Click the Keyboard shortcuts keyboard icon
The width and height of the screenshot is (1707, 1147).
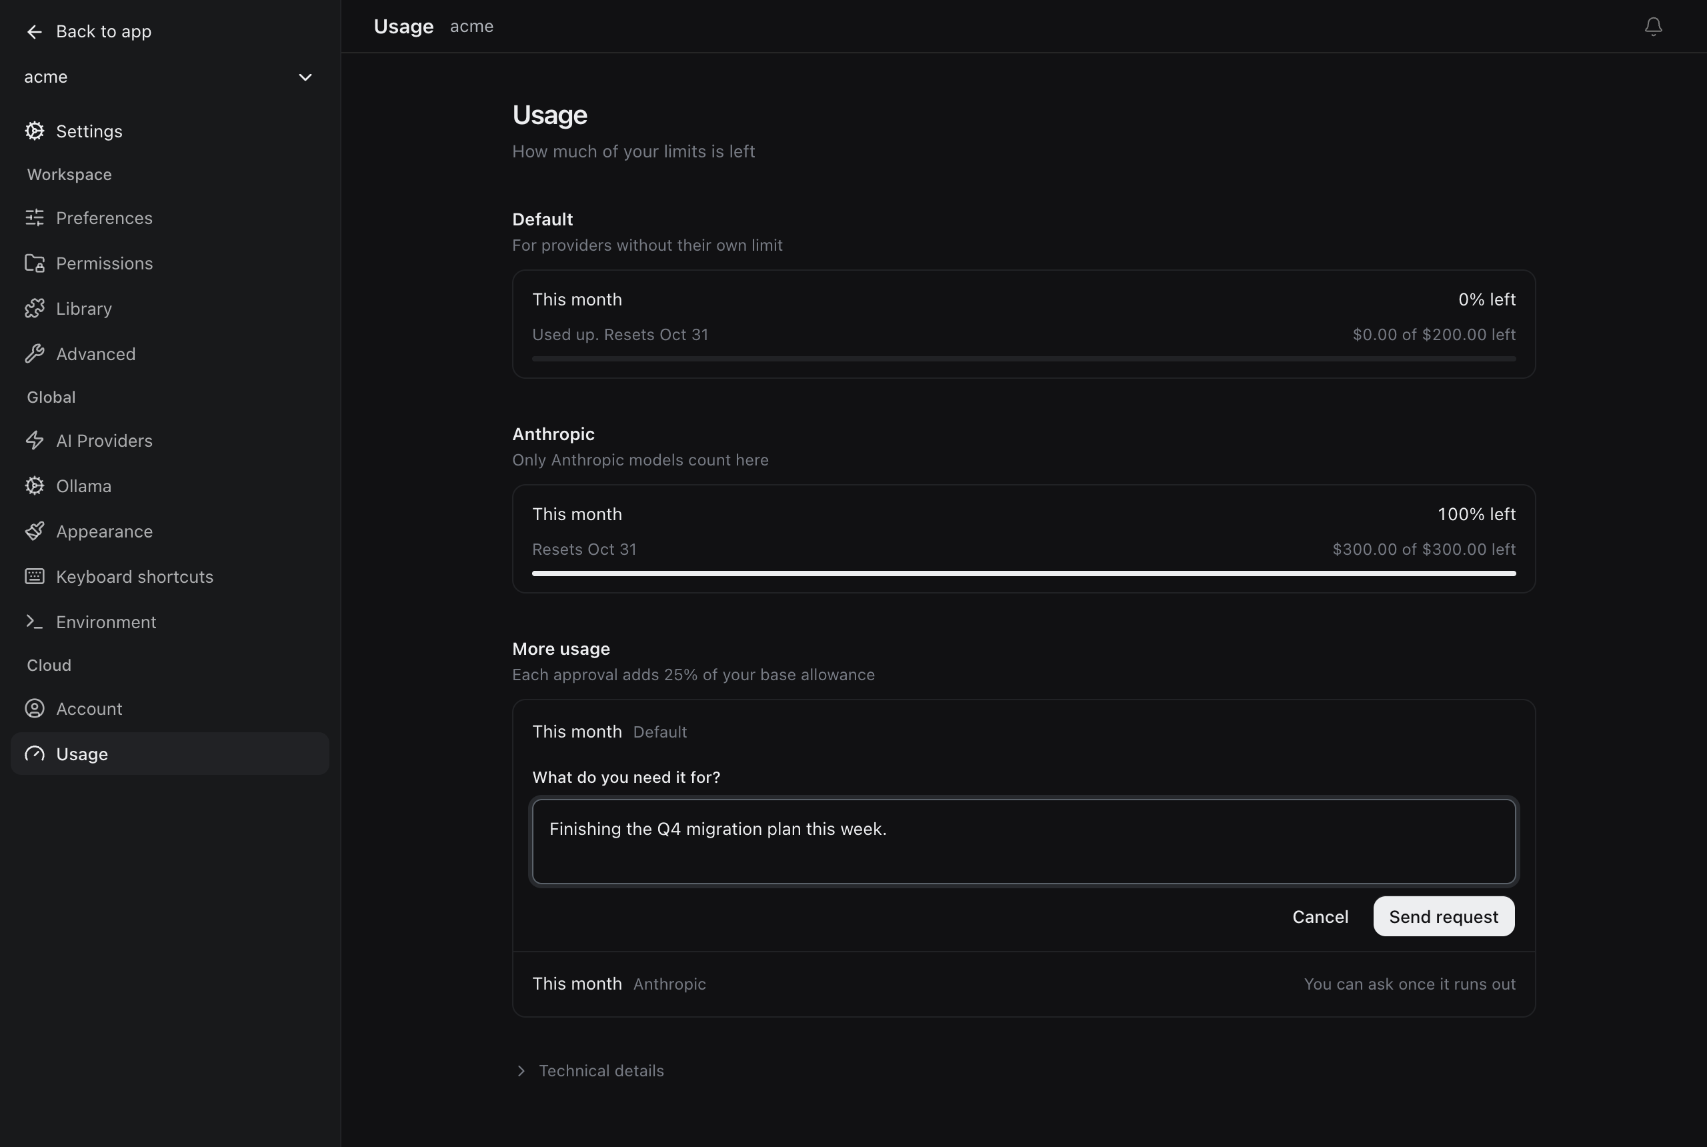[35, 576]
